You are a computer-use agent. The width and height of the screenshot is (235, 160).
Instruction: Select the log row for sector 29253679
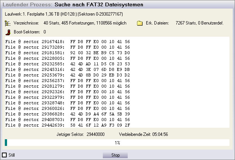[68, 75]
